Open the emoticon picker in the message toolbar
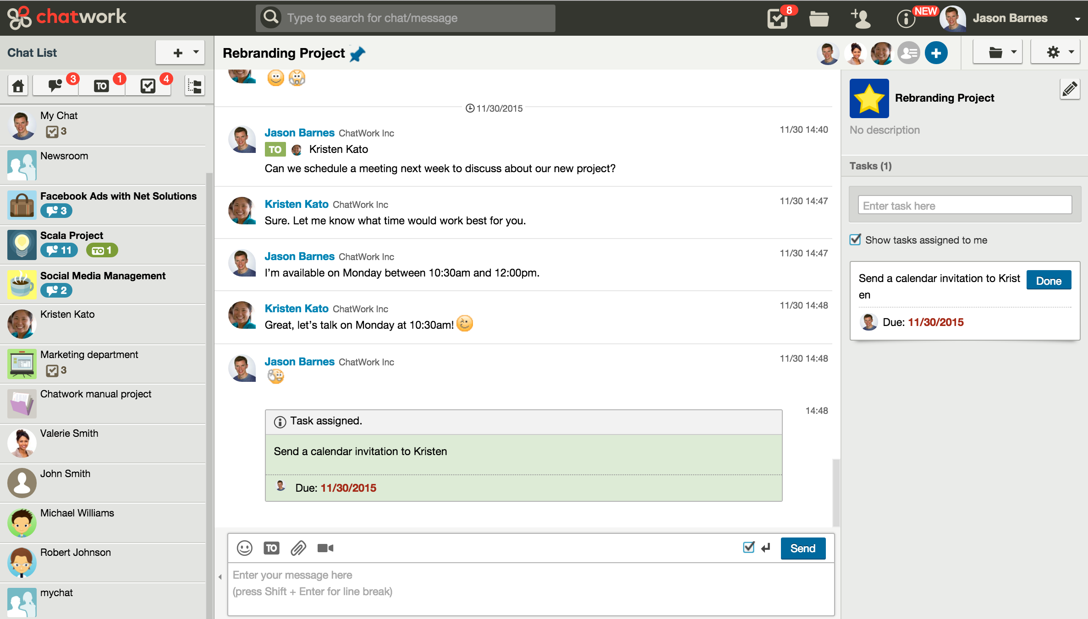The height and width of the screenshot is (619, 1088). point(244,548)
